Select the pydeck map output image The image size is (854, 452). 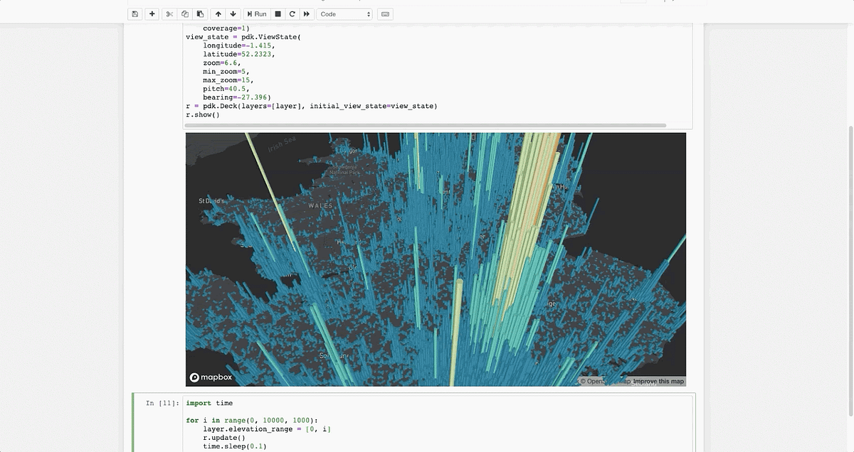point(434,259)
